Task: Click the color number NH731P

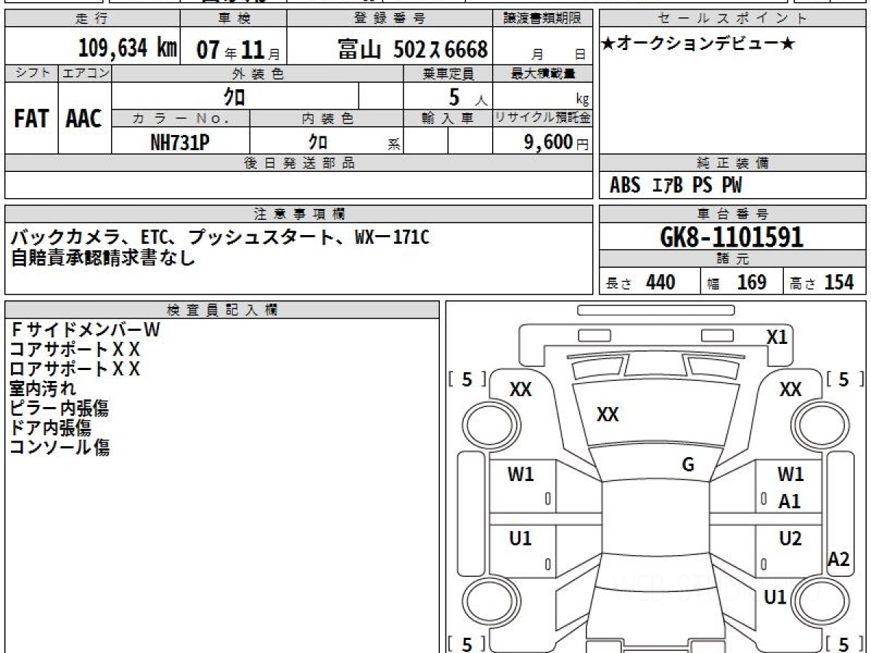Action: [x=180, y=142]
